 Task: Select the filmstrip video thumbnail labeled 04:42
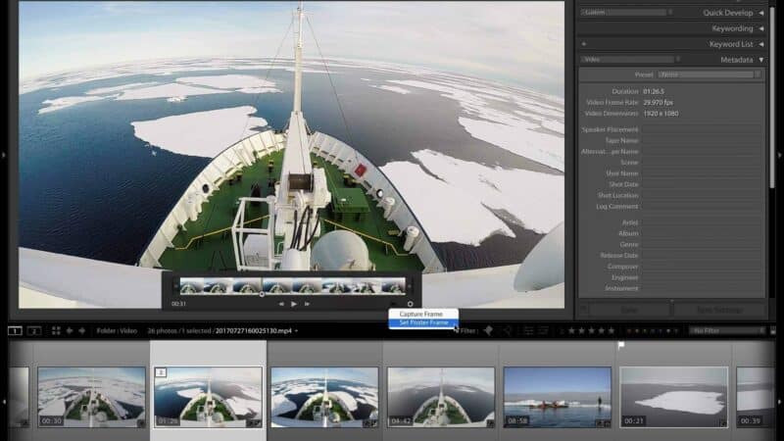click(441, 397)
